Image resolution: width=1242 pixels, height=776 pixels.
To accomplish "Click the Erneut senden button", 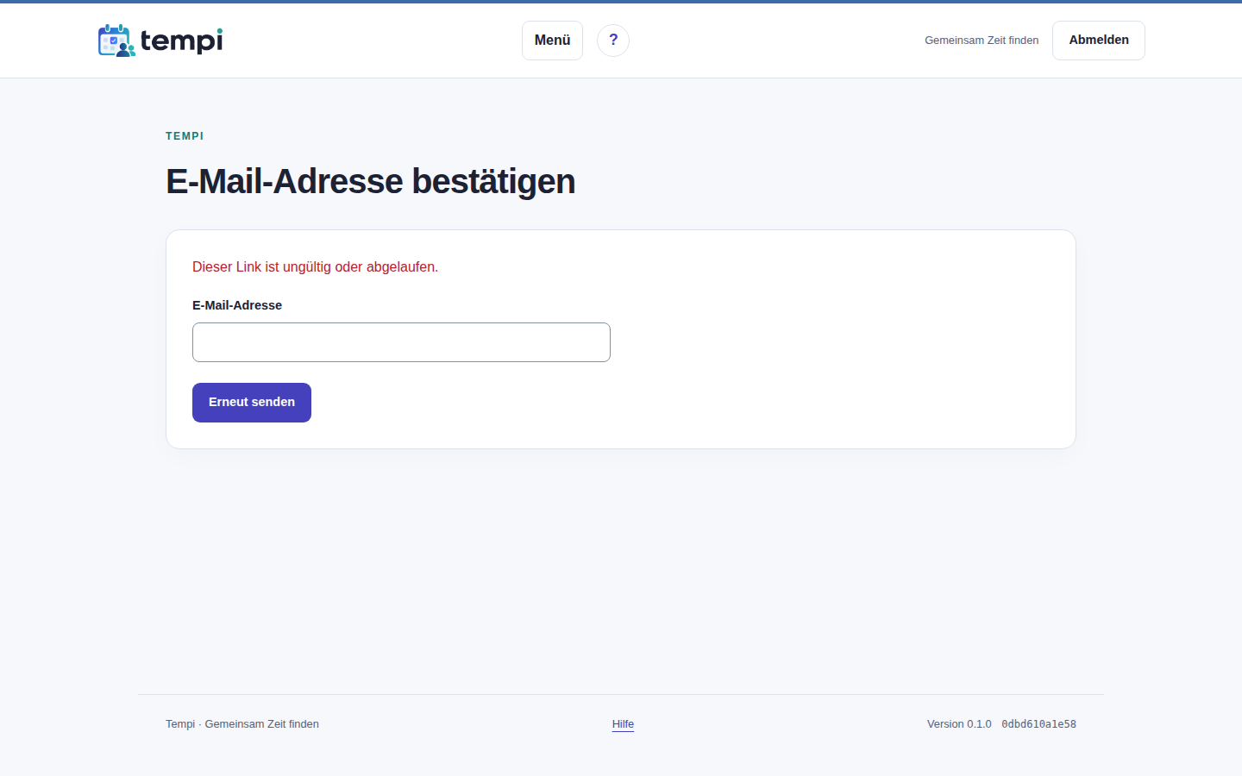I will pyautogui.click(x=252, y=403).
